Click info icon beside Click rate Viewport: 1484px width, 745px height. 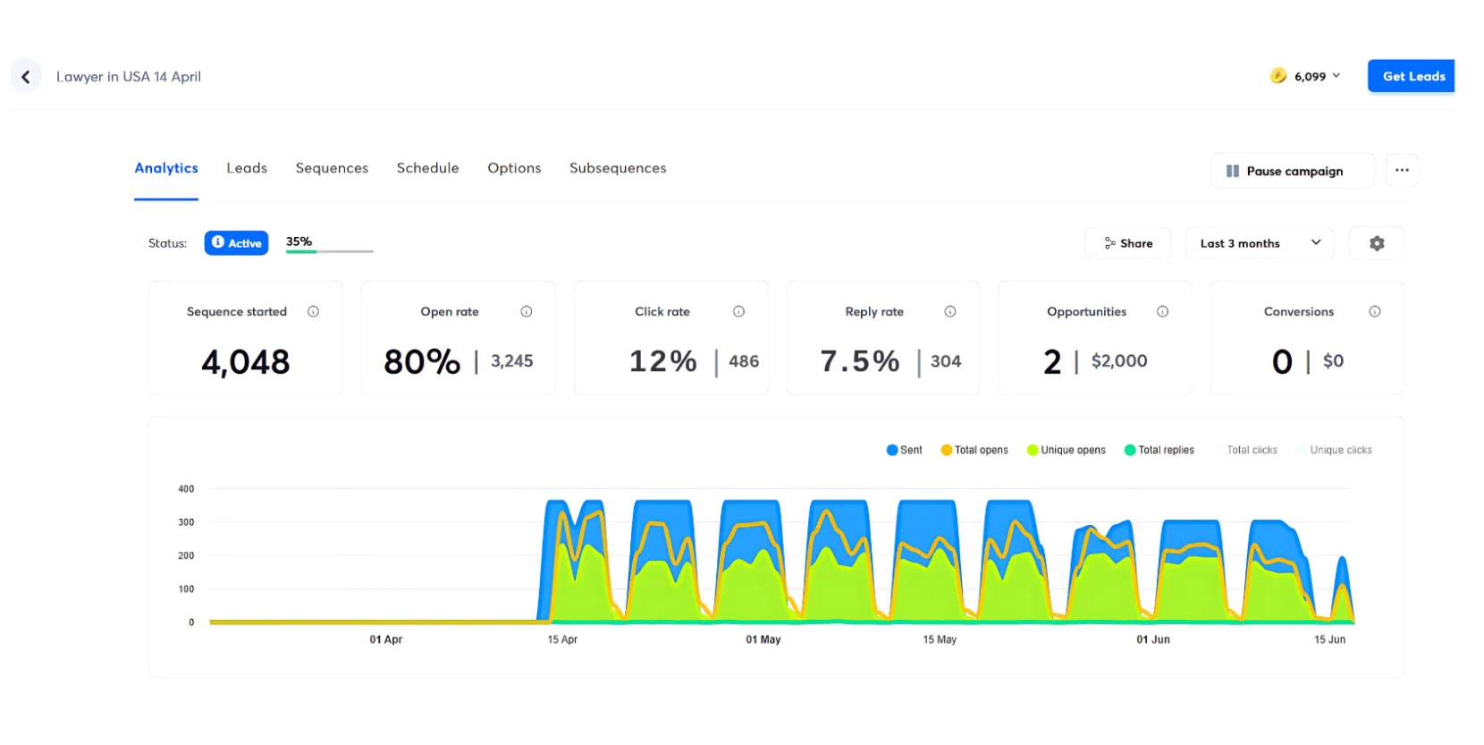738,312
